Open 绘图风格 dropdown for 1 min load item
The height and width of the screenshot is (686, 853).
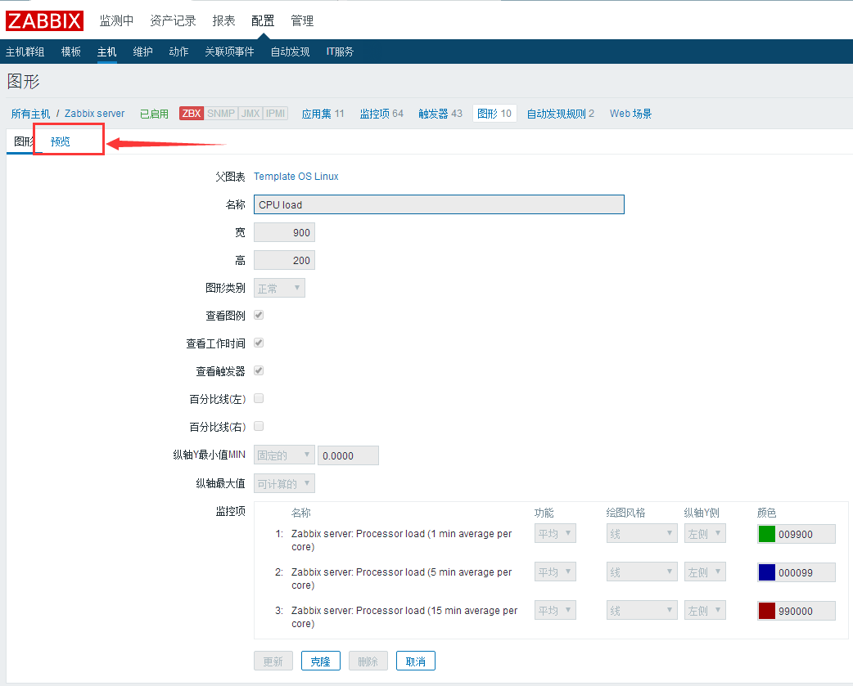pyautogui.click(x=642, y=533)
